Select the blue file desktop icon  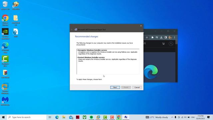click(x=16, y=33)
